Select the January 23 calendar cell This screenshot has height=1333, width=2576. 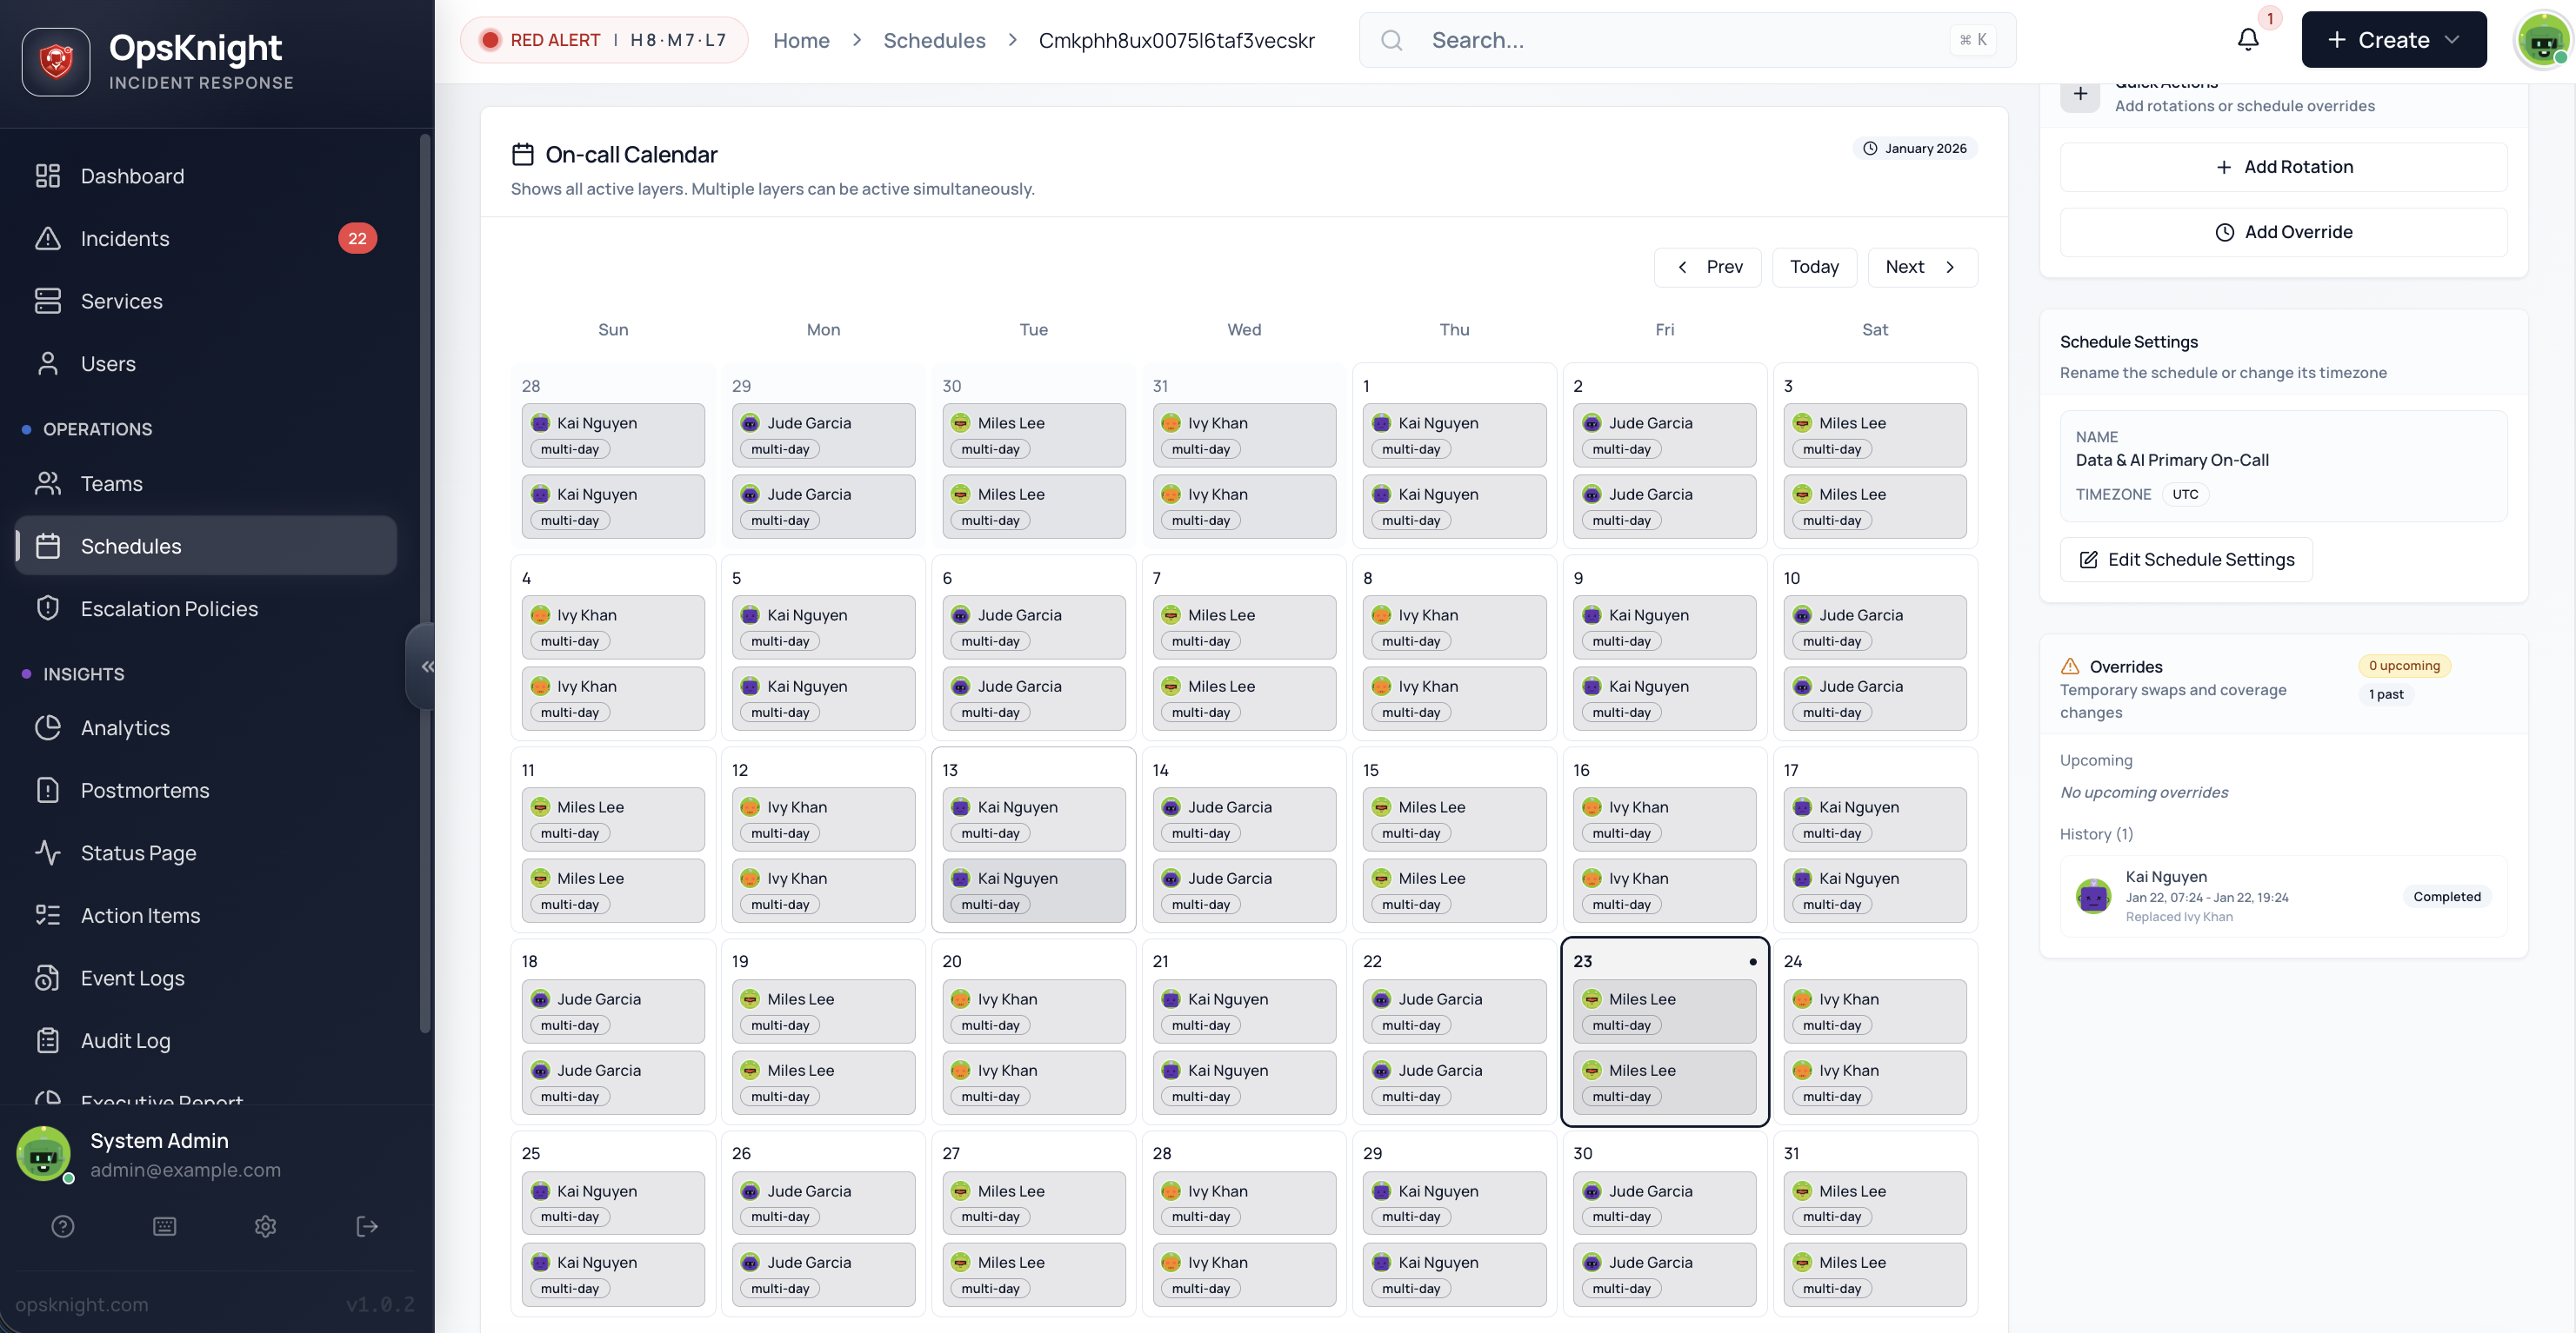pyautogui.click(x=1664, y=960)
